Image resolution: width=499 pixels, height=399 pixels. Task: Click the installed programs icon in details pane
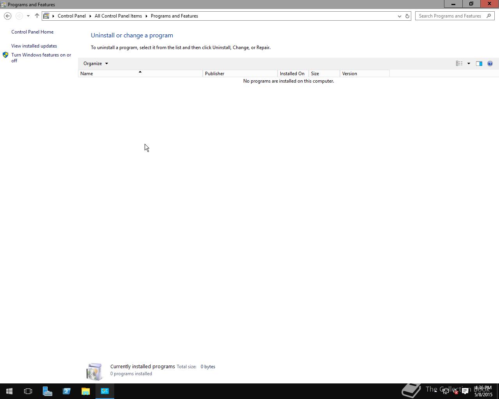click(x=94, y=371)
